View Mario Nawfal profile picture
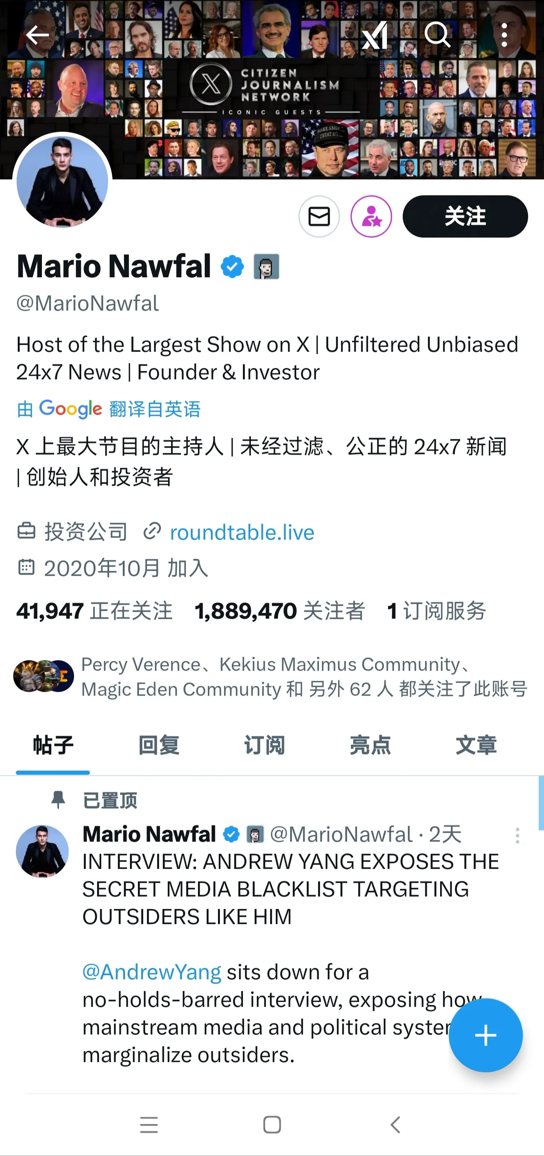 tap(62, 181)
